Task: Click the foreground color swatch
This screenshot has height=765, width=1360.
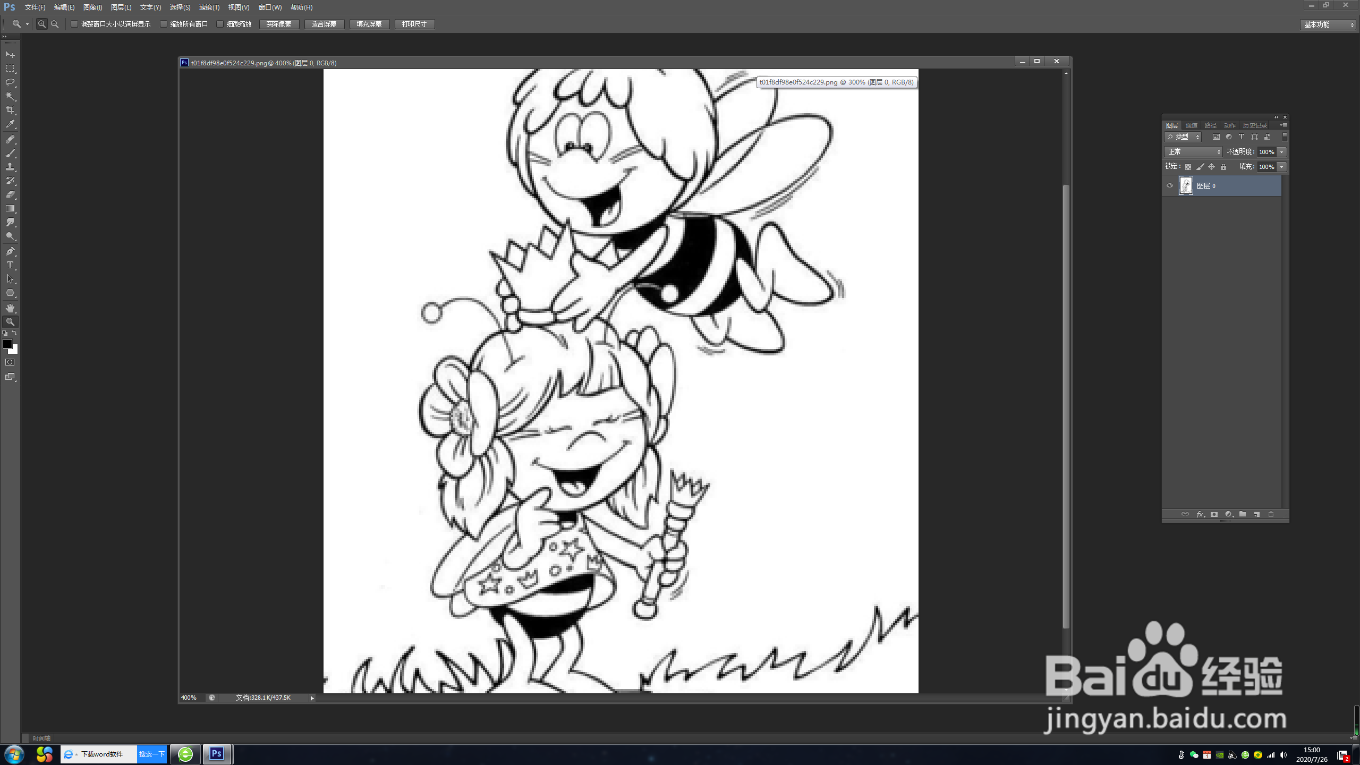Action: point(7,344)
